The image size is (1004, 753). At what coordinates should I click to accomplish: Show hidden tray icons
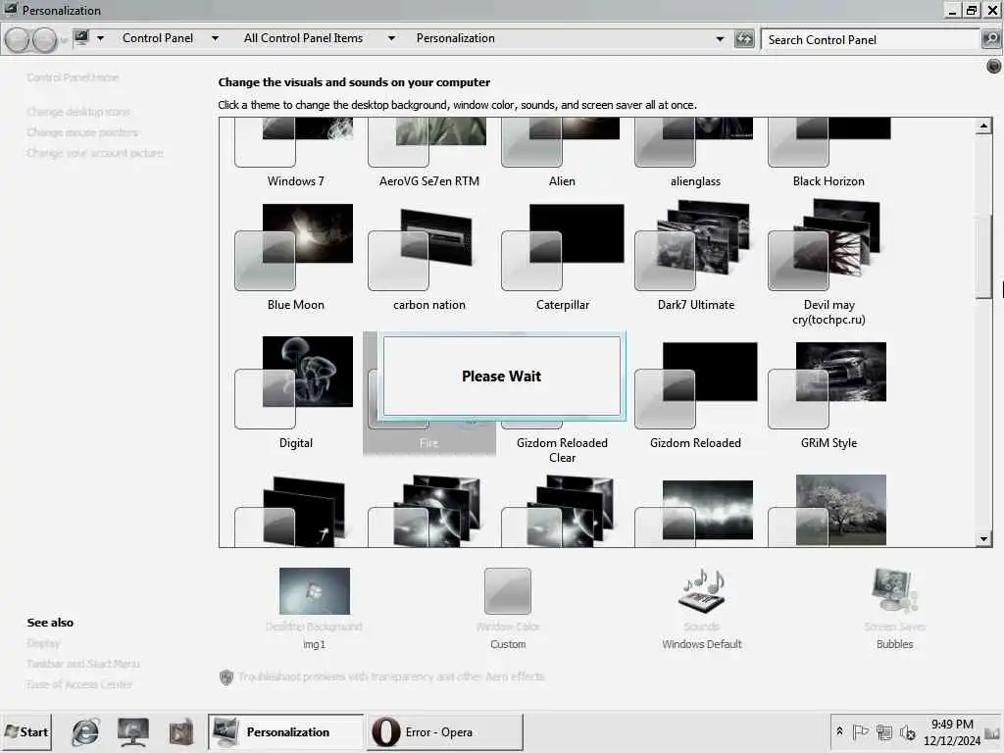[839, 731]
